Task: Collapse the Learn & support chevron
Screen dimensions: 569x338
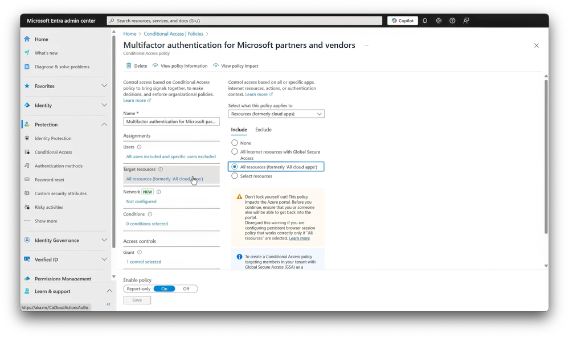Action: (109, 291)
